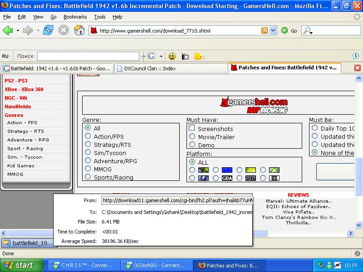363x272 pixels.
Task: Click the vertical scrollbar down arrow
Action: pyautogui.click(x=358, y=224)
